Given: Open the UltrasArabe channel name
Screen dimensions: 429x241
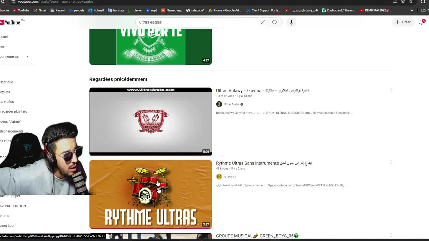Looking at the screenshot, I should pyautogui.click(x=231, y=104).
